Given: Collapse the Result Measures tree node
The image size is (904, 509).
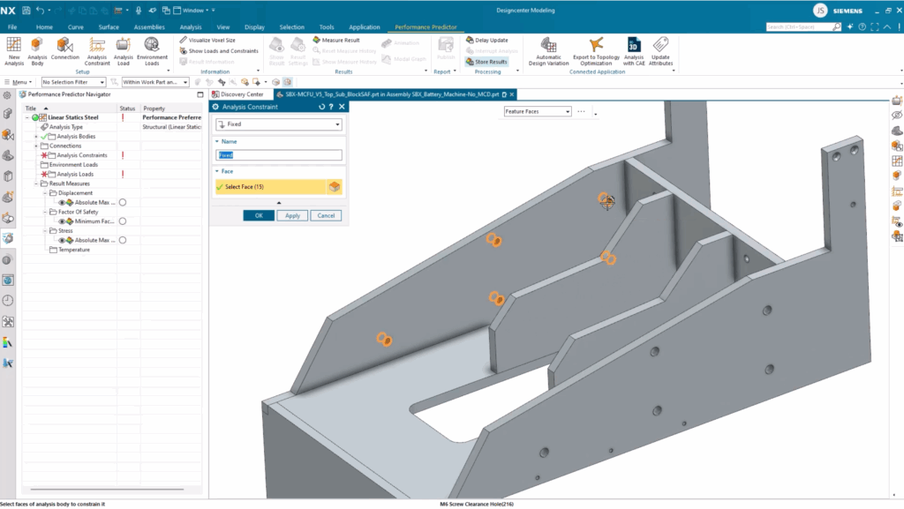Looking at the screenshot, I should [38, 183].
